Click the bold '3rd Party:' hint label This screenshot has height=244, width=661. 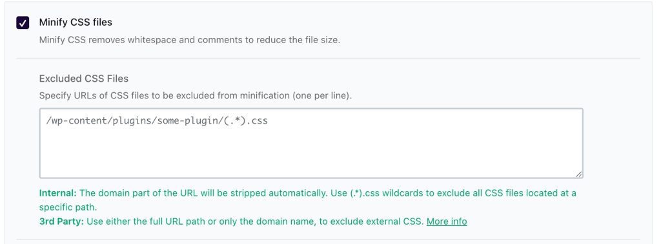coord(61,221)
